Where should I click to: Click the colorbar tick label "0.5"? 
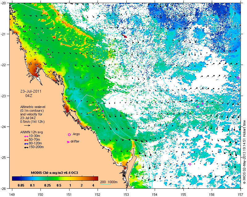59,185
